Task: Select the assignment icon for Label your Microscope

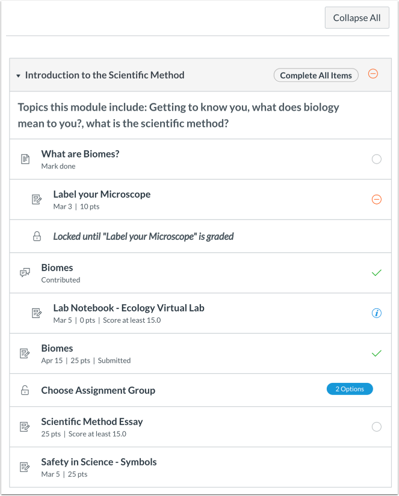Action: point(37,199)
